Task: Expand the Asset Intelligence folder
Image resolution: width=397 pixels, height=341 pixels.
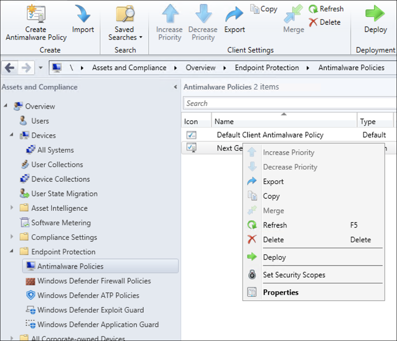Action: tap(12, 208)
